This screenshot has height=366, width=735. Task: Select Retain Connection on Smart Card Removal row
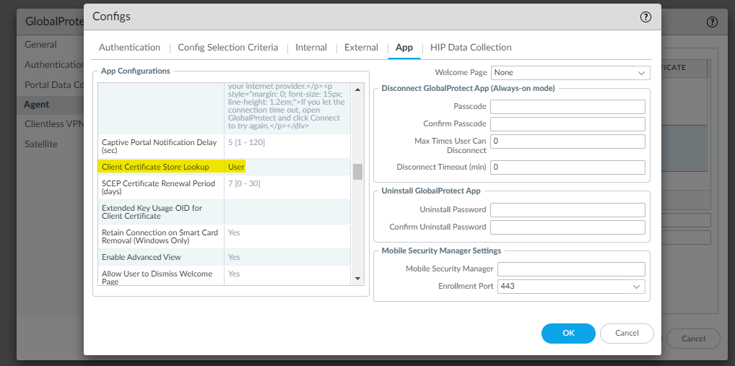coord(224,237)
